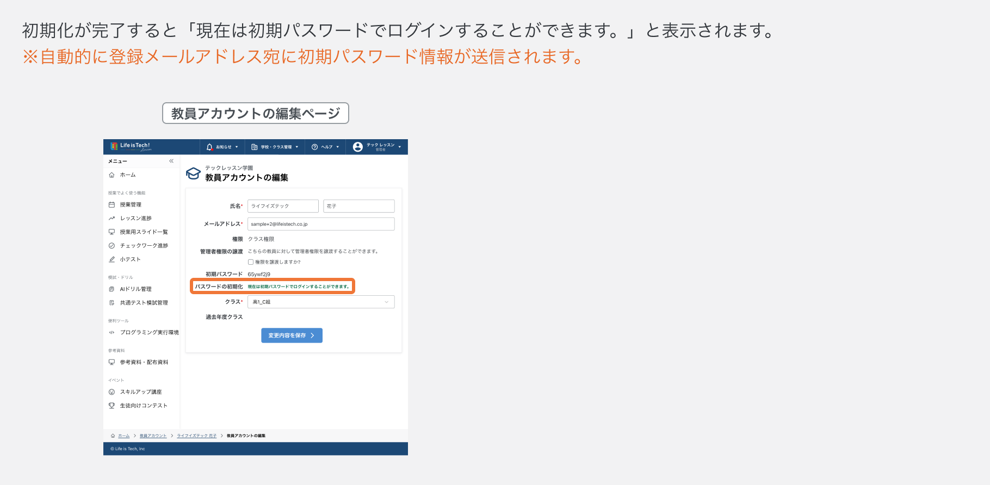
Task: Open the テック レッスン account menu
Action: click(x=377, y=147)
